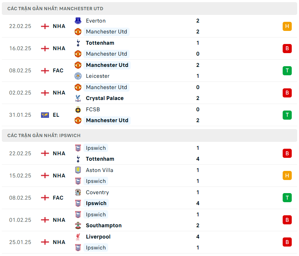
Task: Click the FCSB club crest icon
Action: click(x=78, y=109)
